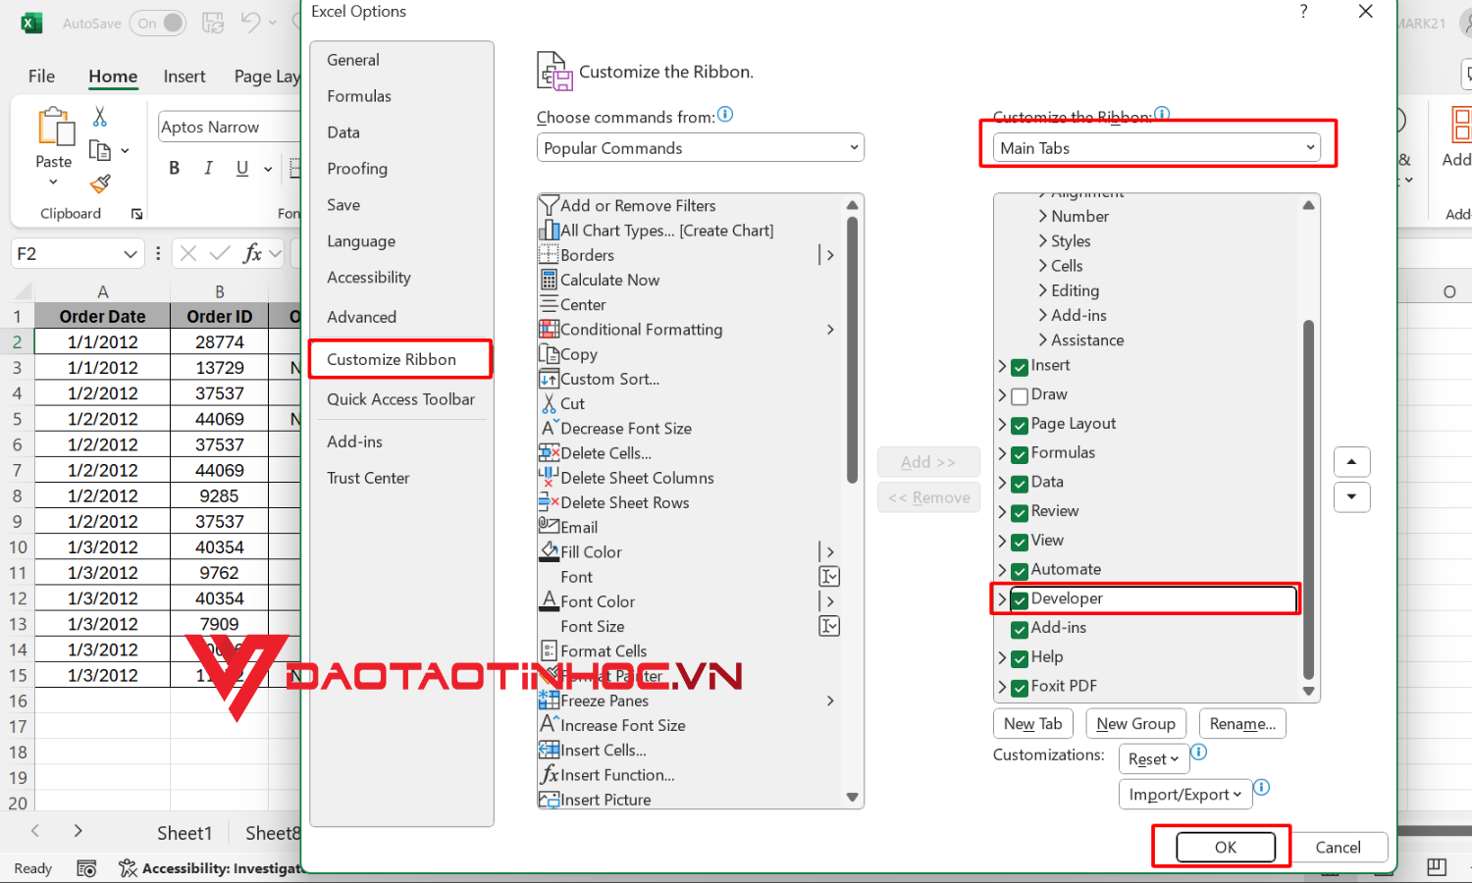Image resolution: width=1472 pixels, height=883 pixels.
Task: Open the Trust Center category
Action: click(401, 478)
